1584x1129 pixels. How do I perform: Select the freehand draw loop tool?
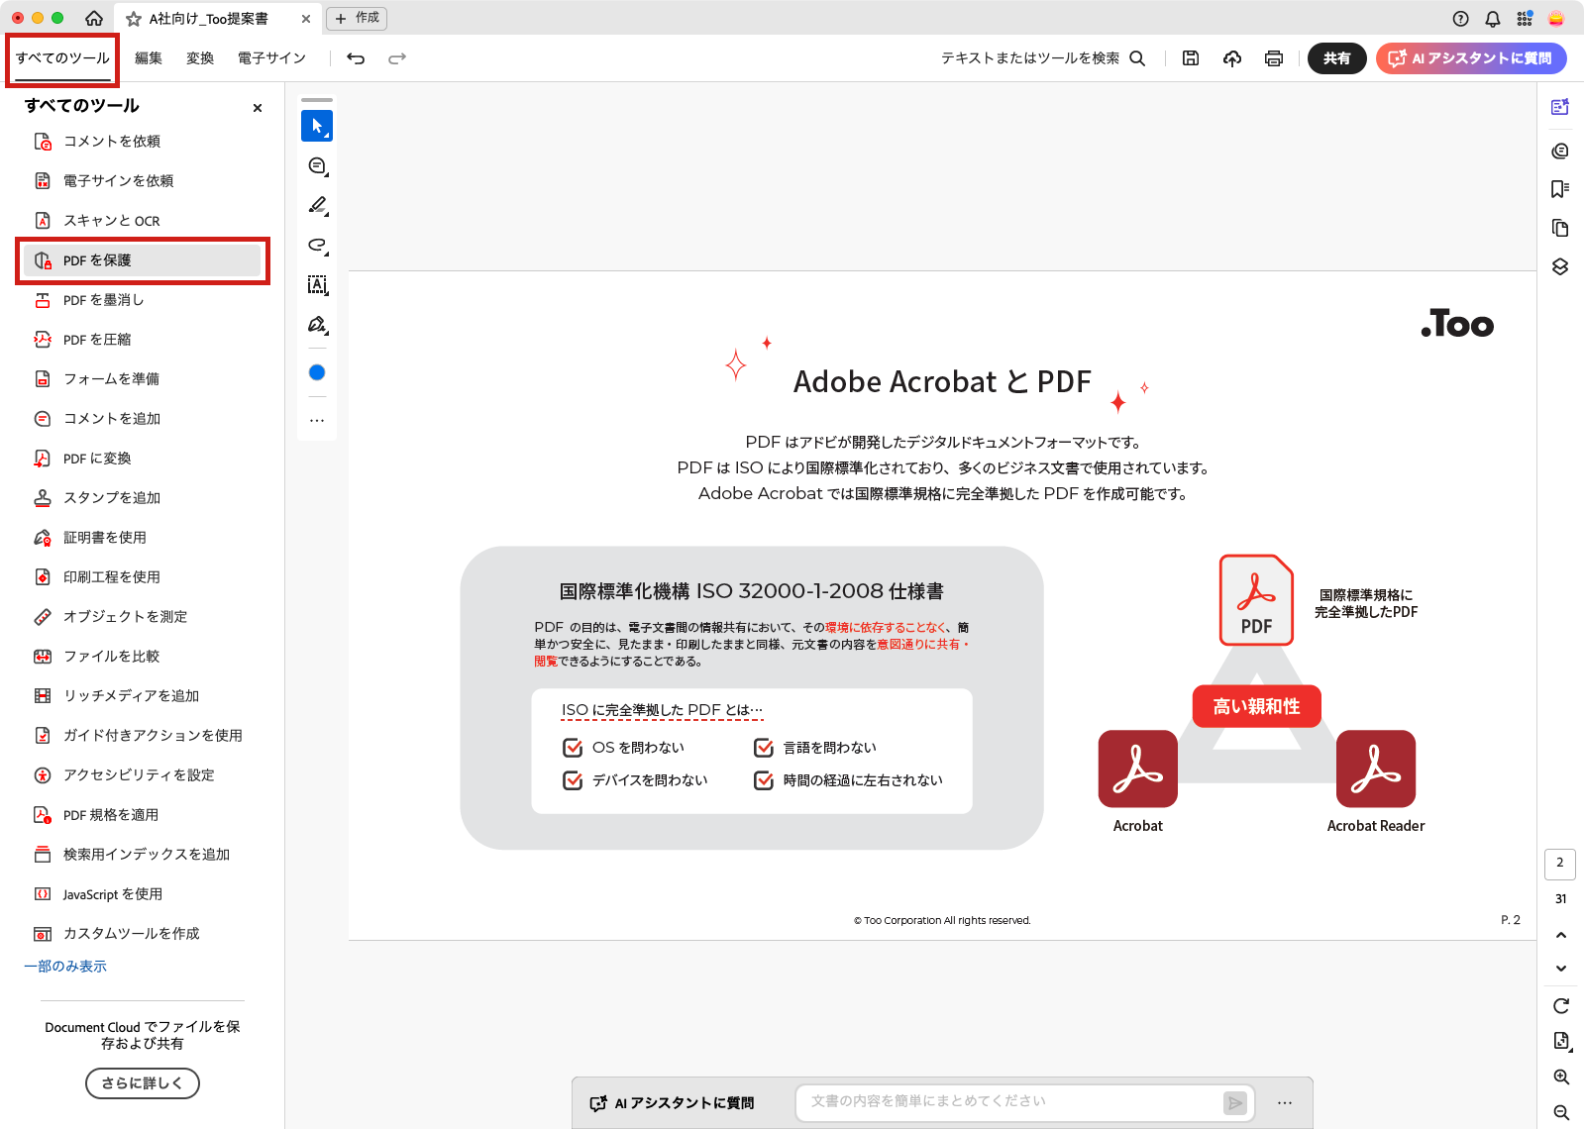coord(317,245)
